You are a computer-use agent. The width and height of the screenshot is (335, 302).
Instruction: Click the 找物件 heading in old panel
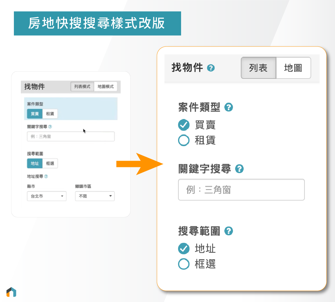(34, 87)
